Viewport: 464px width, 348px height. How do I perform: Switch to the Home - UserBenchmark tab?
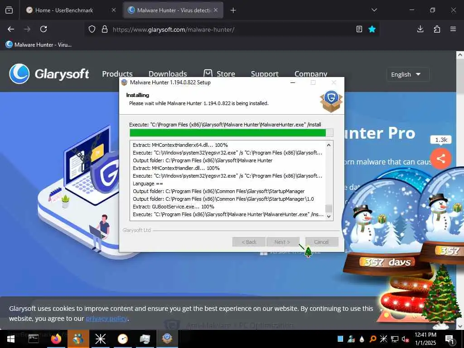(x=70, y=10)
